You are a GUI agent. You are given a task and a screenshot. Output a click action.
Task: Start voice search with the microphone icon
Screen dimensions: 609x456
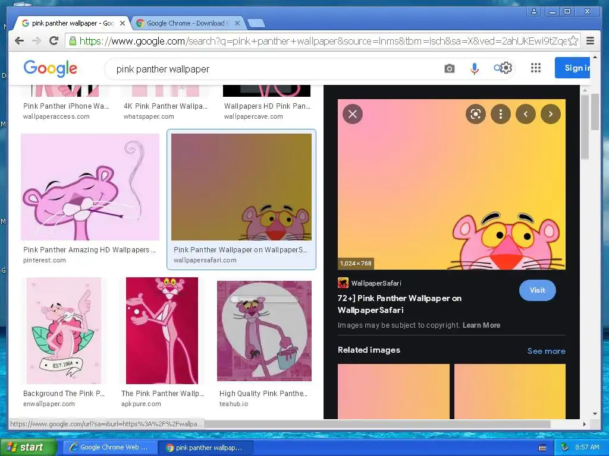coord(474,69)
